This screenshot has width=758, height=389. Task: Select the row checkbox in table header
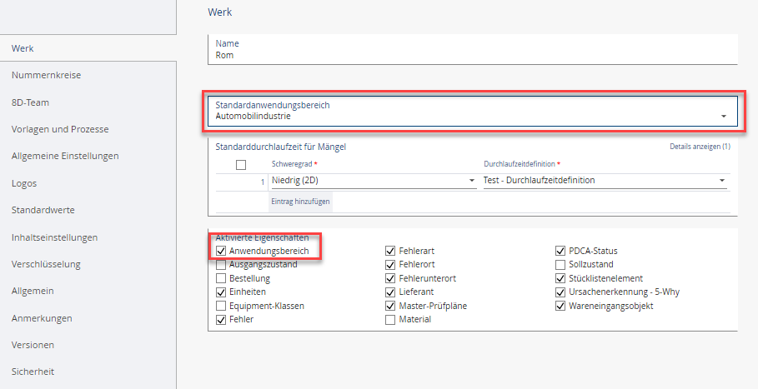pos(241,164)
